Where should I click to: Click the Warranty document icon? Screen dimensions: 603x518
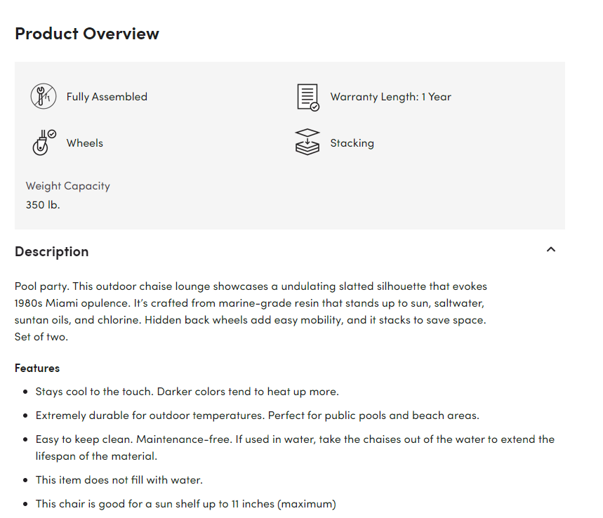308,98
